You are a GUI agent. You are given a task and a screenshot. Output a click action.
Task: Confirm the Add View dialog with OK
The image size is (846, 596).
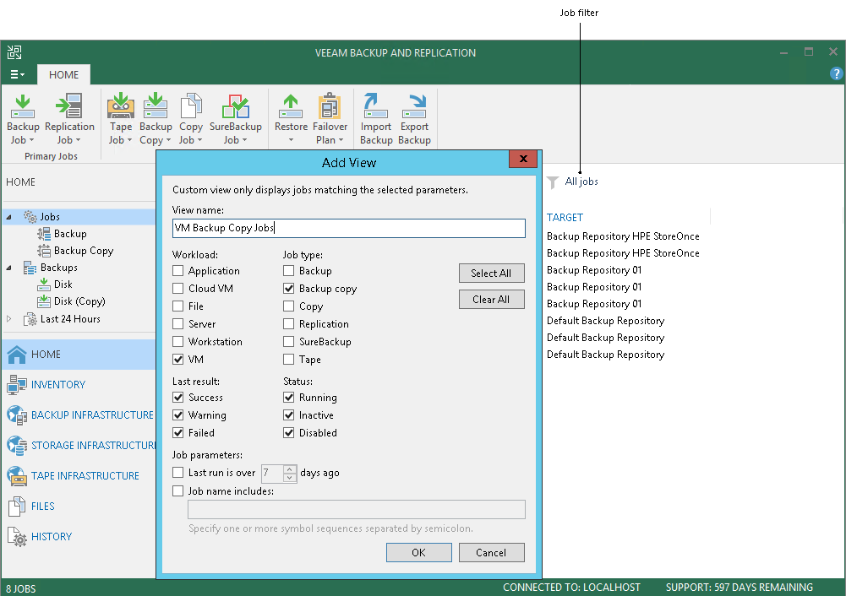(x=418, y=552)
